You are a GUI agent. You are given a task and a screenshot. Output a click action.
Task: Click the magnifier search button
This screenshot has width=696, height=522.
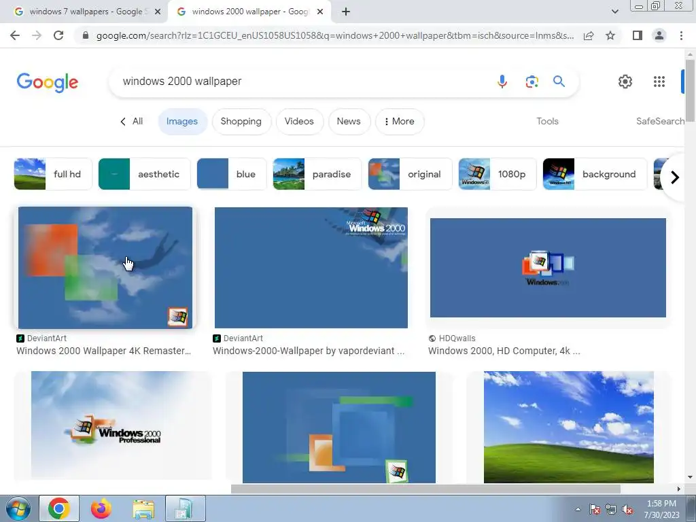point(559,82)
